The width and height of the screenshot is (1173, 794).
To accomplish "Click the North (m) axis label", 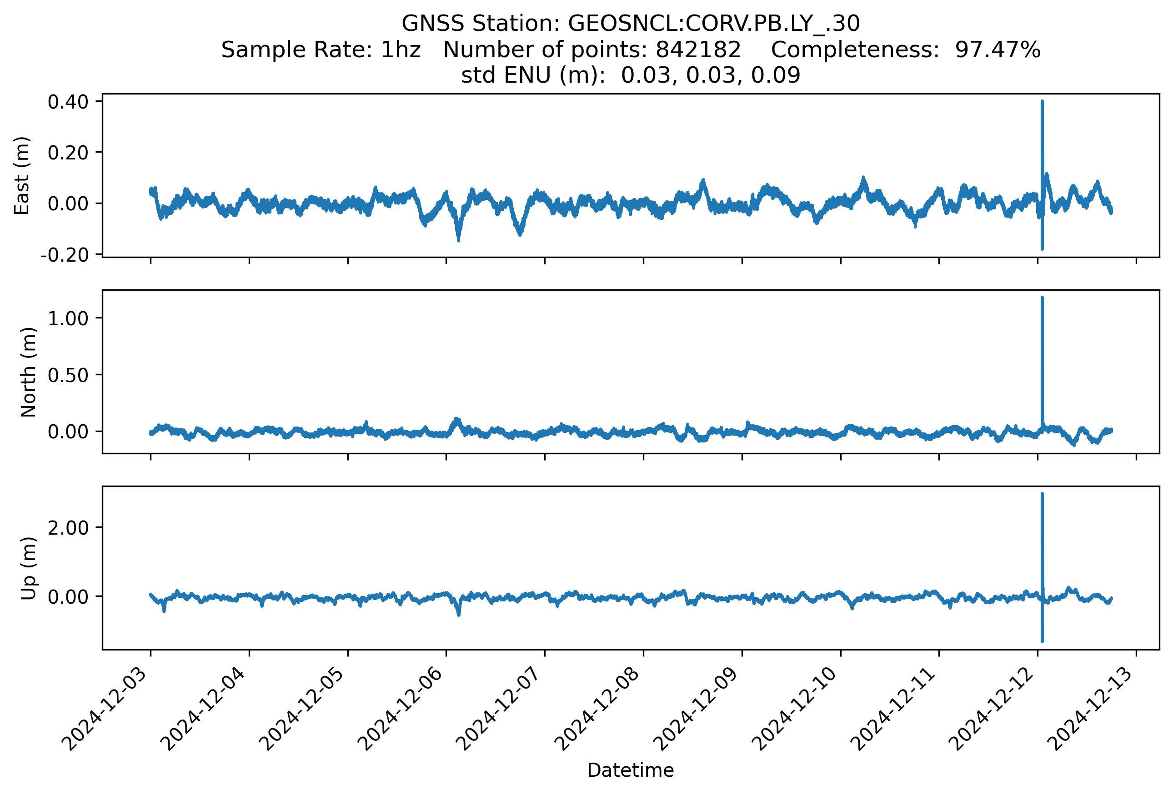I will click(28, 372).
